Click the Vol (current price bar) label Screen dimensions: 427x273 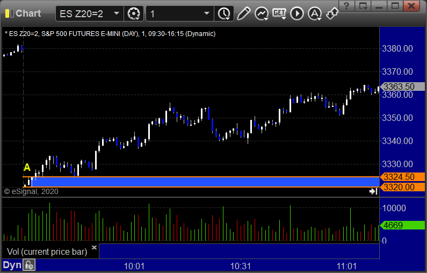[x=47, y=252]
